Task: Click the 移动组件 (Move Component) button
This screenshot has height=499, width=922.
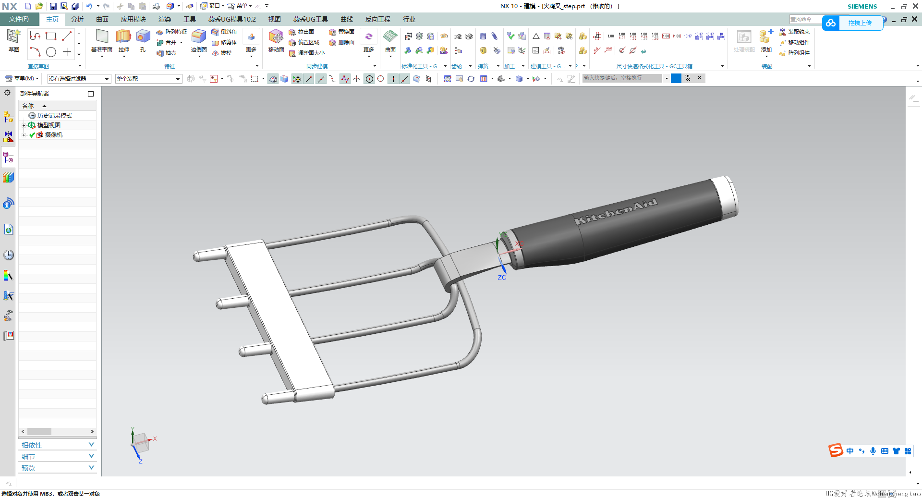Action: [x=794, y=42]
